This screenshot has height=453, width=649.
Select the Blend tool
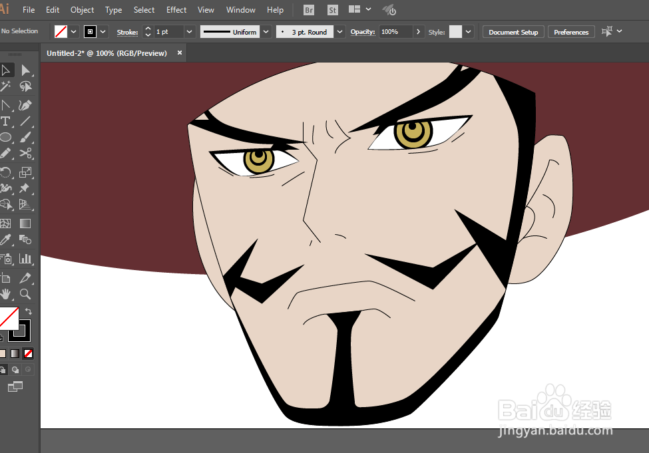tap(26, 240)
